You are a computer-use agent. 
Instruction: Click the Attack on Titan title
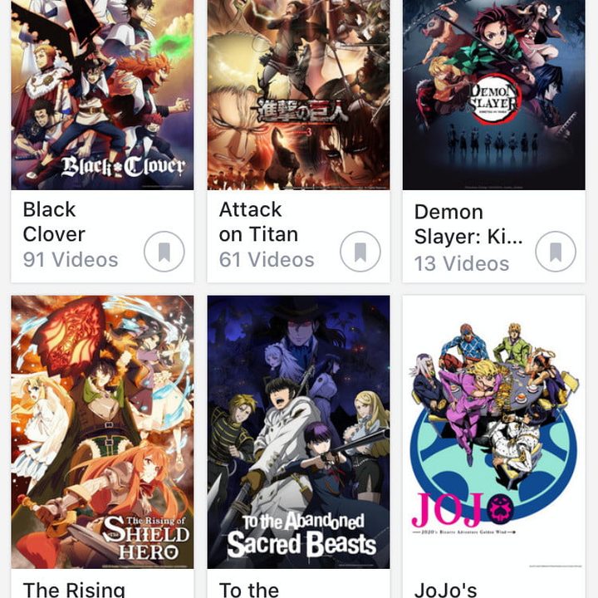point(257,222)
